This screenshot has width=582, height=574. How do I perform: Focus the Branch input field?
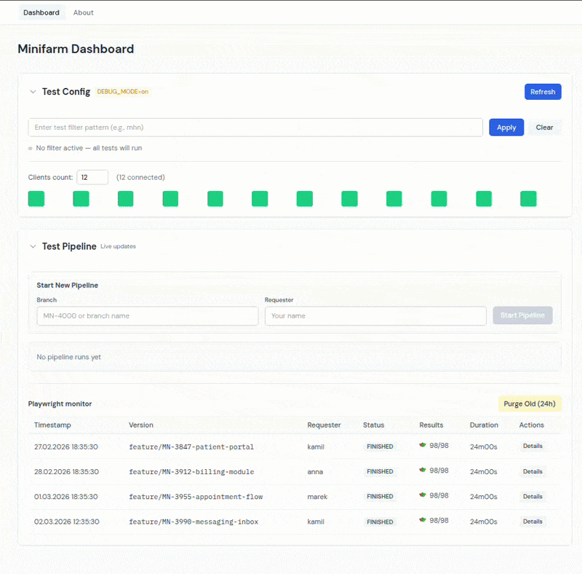148,316
